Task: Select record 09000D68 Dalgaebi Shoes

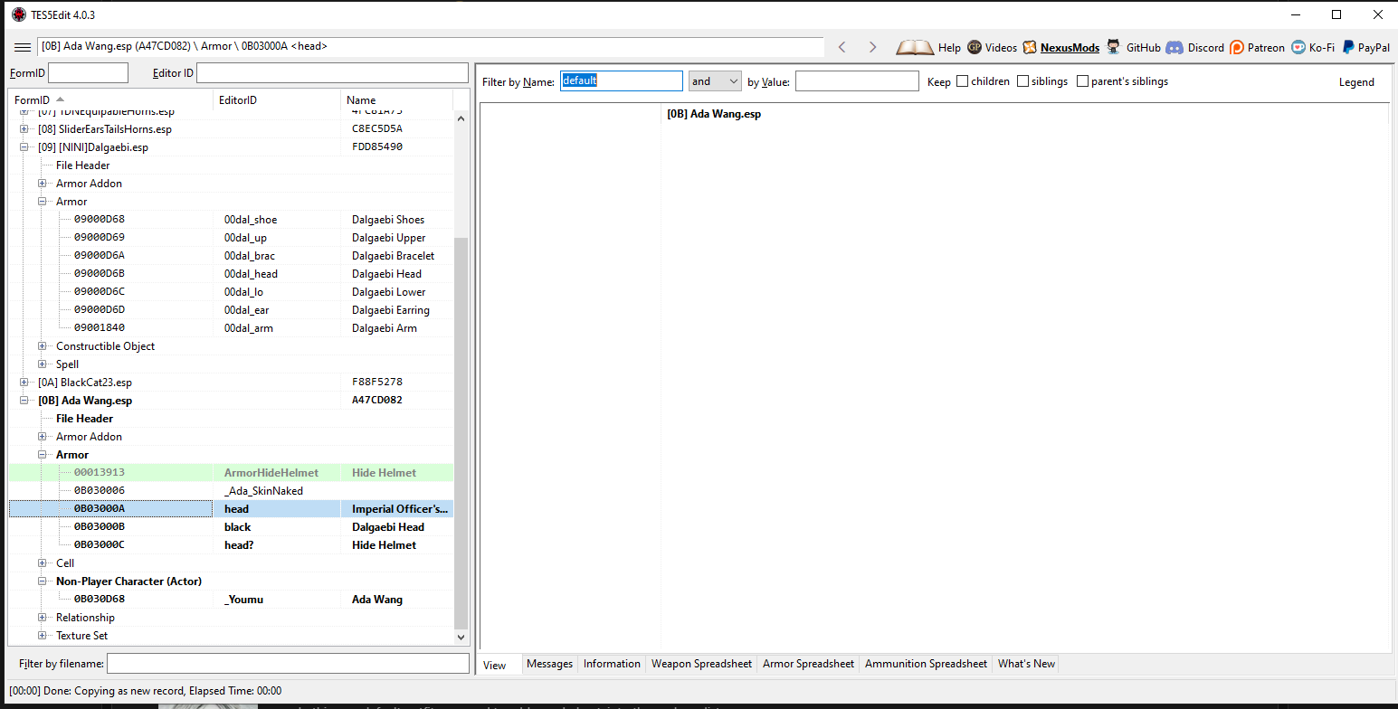Action: 231,220
